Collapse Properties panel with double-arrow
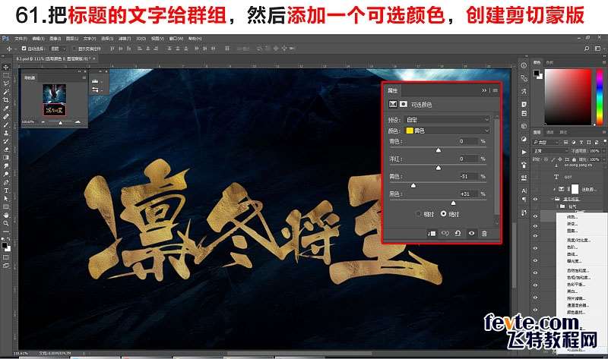The image size is (608, 359). (x=484, y=90)
